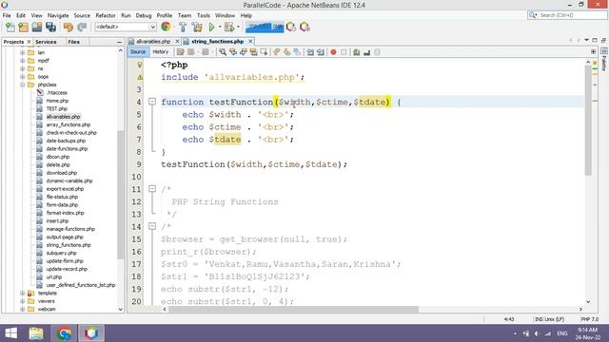Click the Undo toolbar icon
Image resolution: width=609 pixels, height=342 pixels.
click(x=69, y=28)
